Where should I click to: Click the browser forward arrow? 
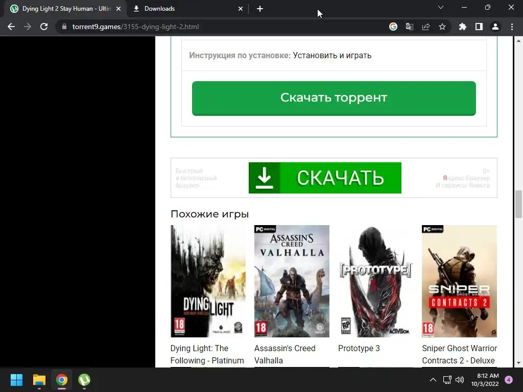tap(28, 27)
